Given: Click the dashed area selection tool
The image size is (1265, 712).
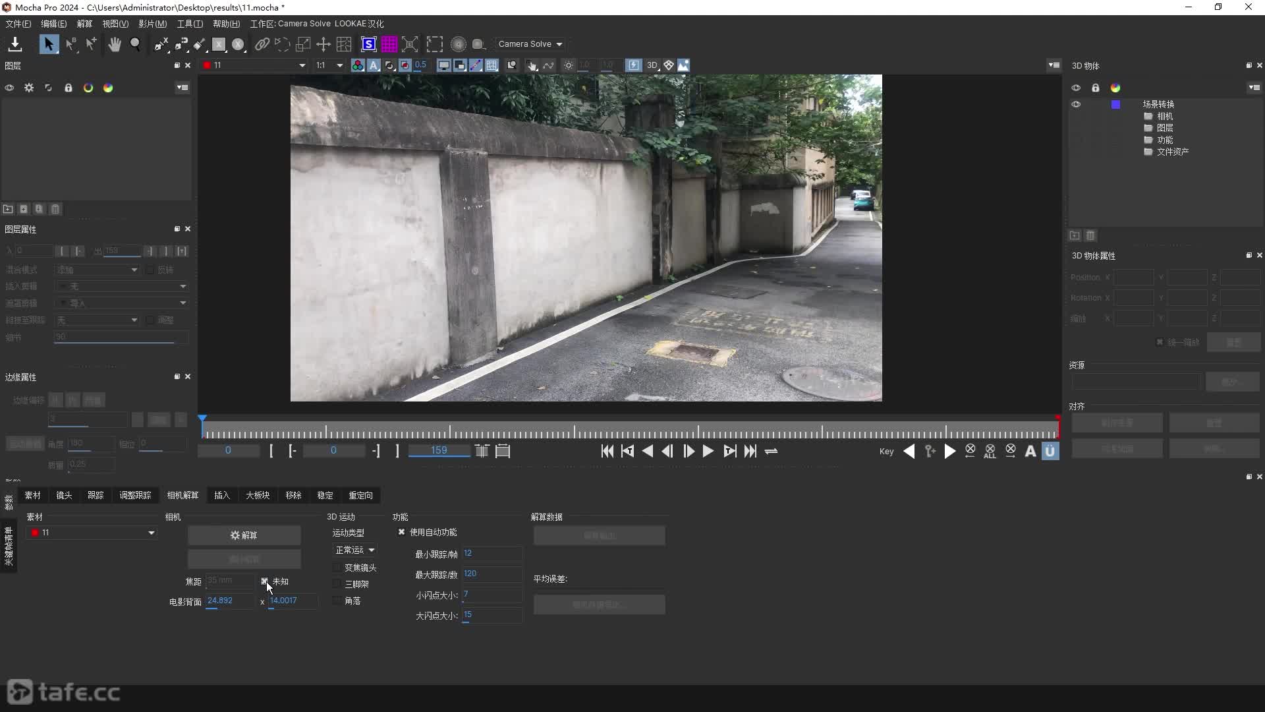Looking at the screenshot, I should point(434,44).
